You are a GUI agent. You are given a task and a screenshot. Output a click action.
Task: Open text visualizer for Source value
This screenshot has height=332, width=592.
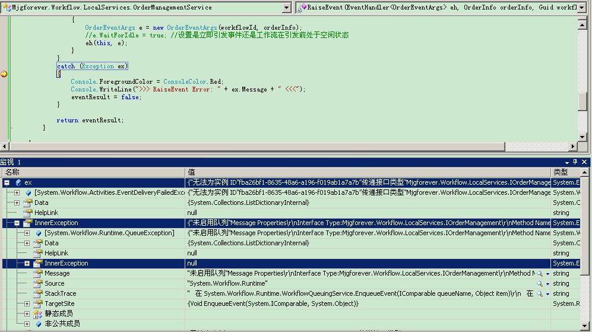click(x=540, y=284)
